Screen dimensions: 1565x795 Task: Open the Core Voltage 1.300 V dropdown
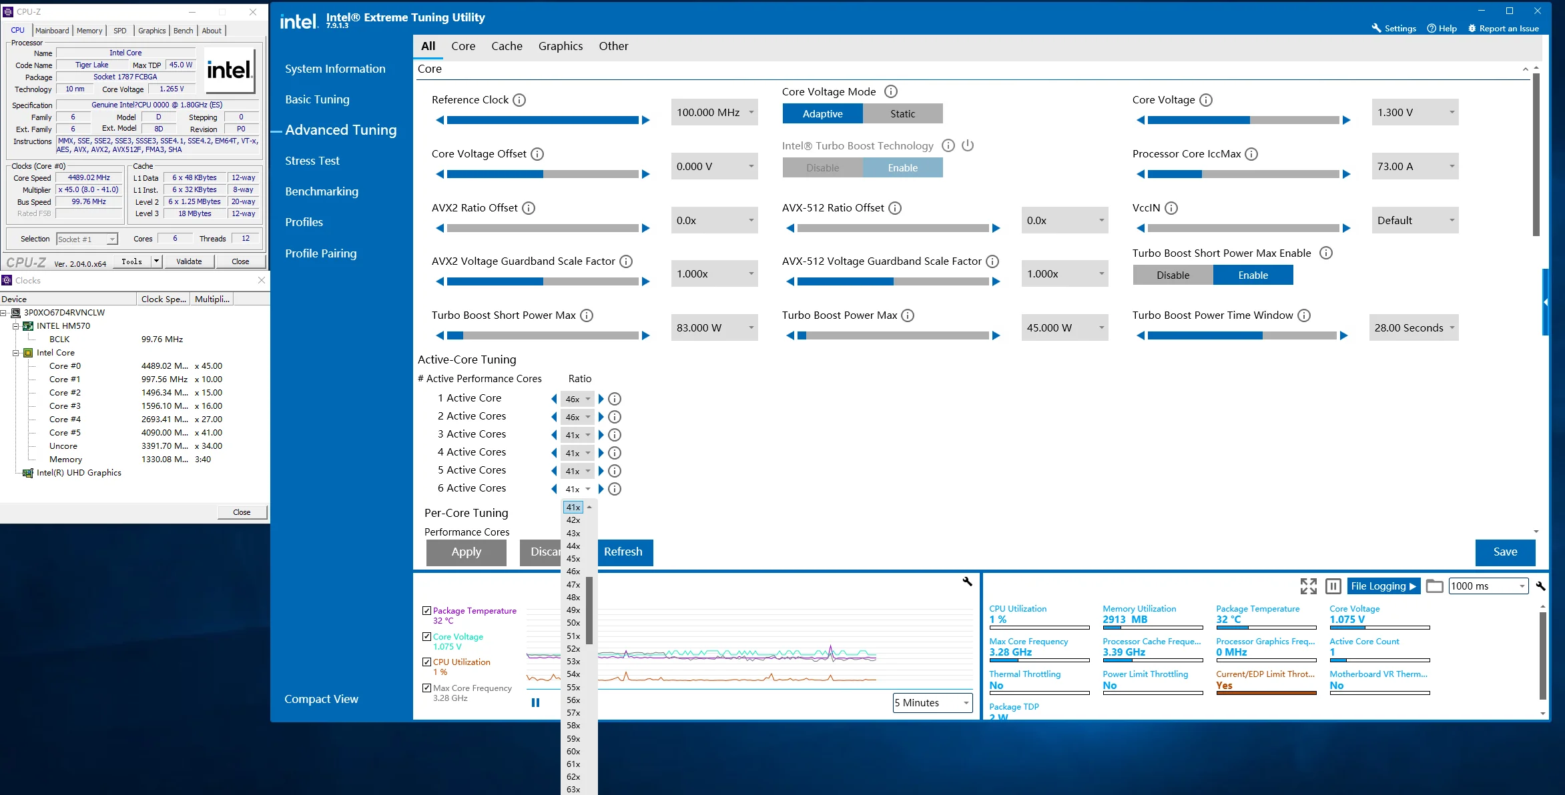tap(1415, 113)
